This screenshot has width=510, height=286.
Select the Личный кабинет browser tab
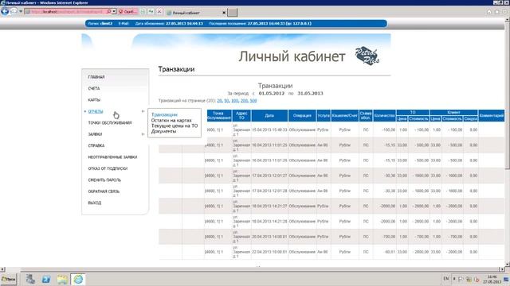195,13
